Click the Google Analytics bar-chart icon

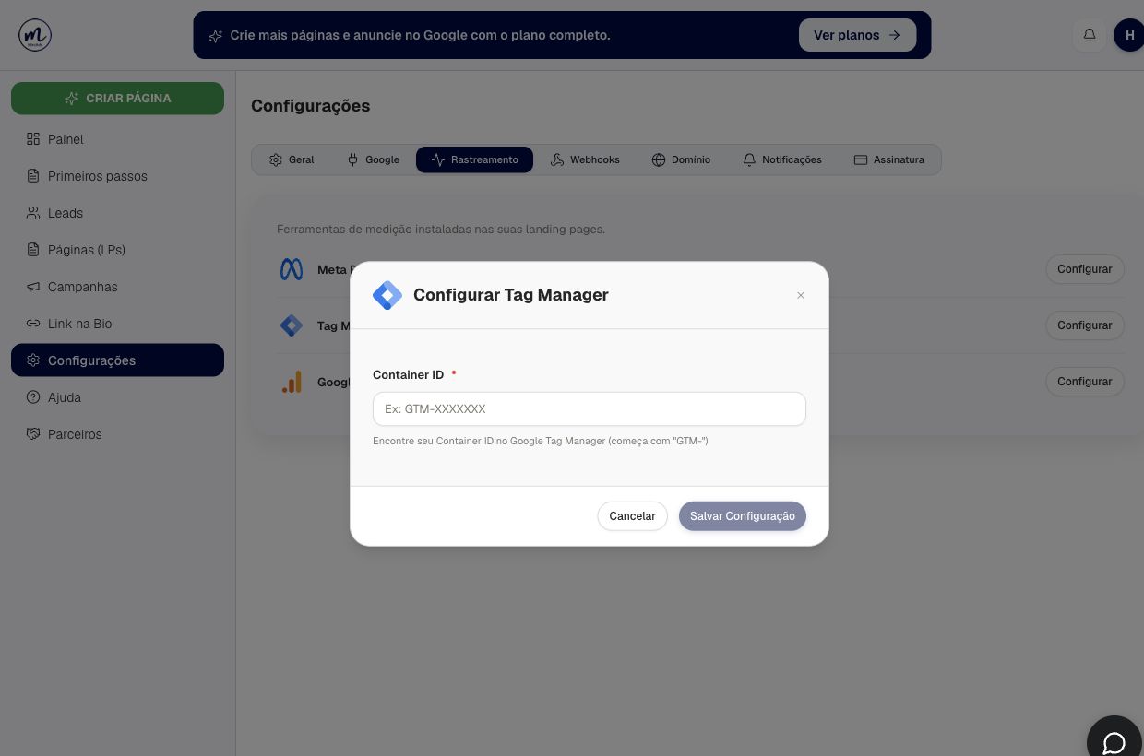coord(292,382)
